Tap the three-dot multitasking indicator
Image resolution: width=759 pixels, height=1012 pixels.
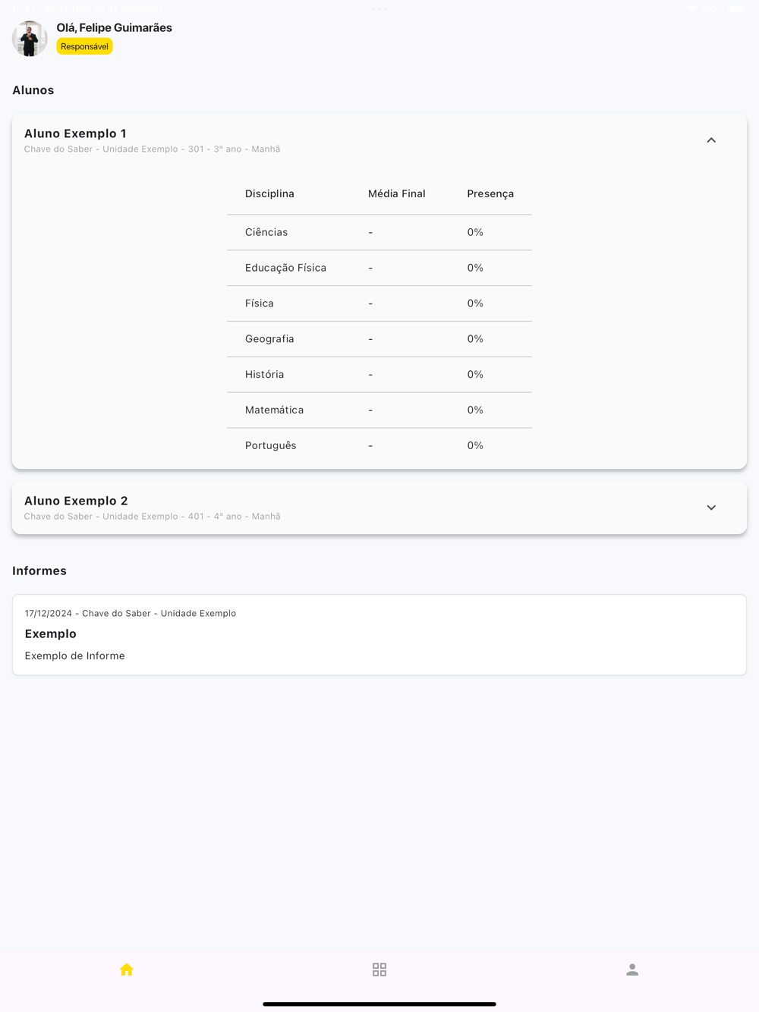click(x=379, y=9)
